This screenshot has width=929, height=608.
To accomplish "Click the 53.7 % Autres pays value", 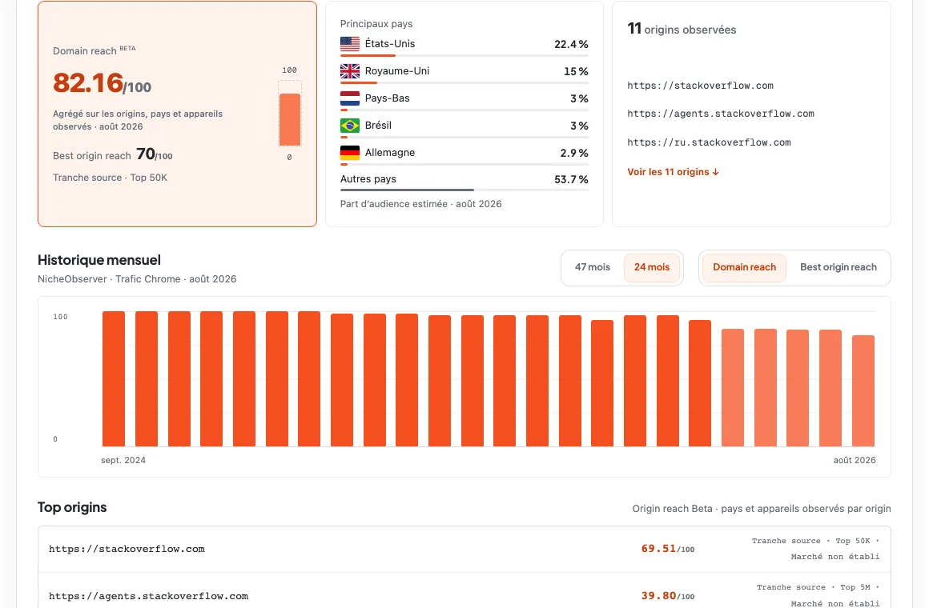I will (x=571, y=179).
